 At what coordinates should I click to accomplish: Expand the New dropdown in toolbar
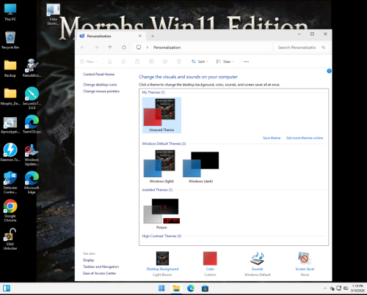(x=89, y=61)
